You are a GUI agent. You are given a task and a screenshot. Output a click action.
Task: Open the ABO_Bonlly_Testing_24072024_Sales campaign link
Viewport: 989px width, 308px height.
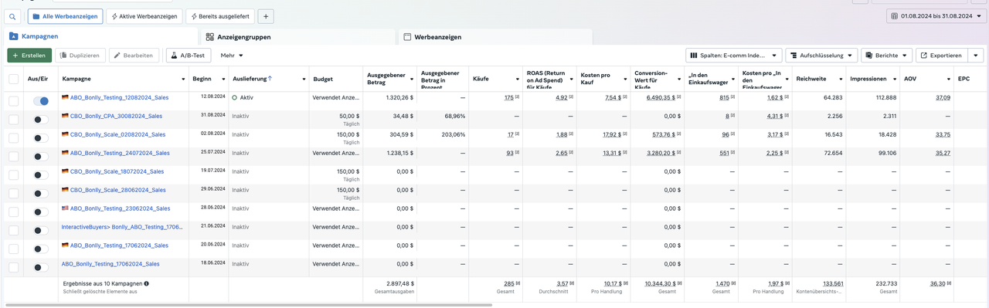pos(120,153)
